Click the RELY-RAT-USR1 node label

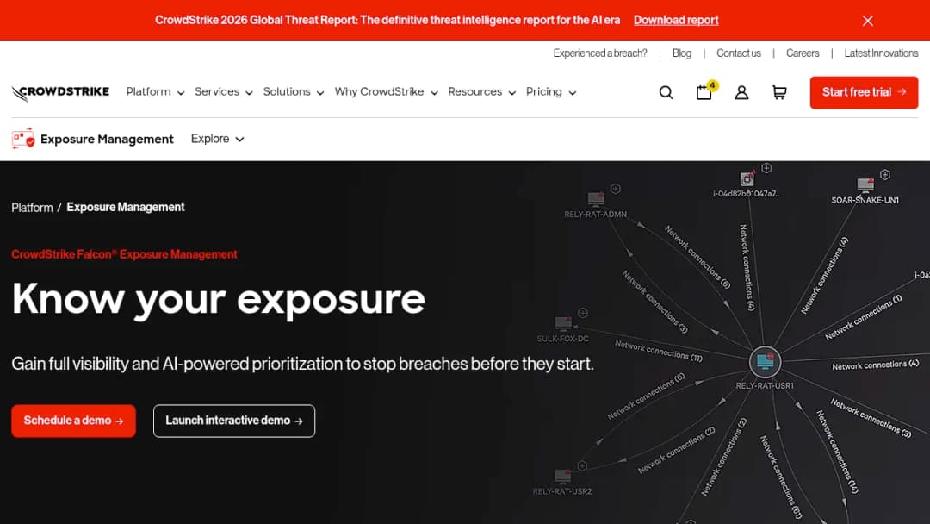[x=765, y=386]
